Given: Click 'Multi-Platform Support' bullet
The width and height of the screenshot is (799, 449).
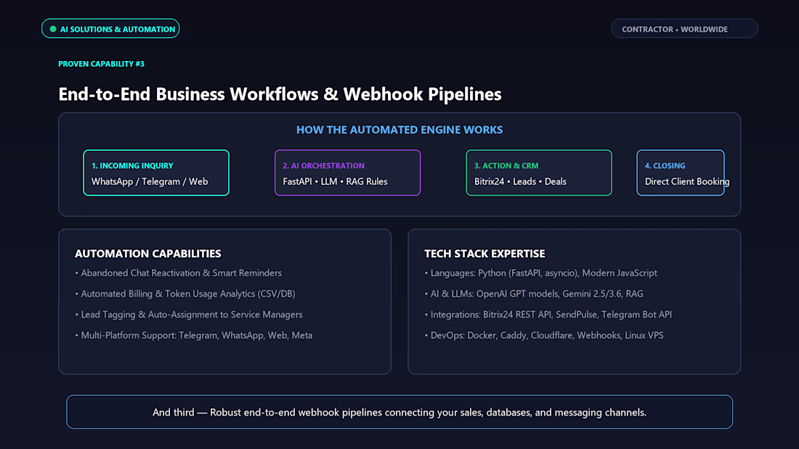Looking at the screenshot, I should [x=194, y=335].
